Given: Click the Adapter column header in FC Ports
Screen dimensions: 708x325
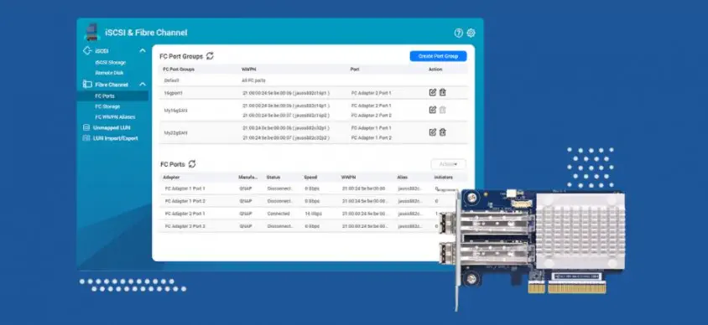Looking at the screenshot, I should (171, 177).
